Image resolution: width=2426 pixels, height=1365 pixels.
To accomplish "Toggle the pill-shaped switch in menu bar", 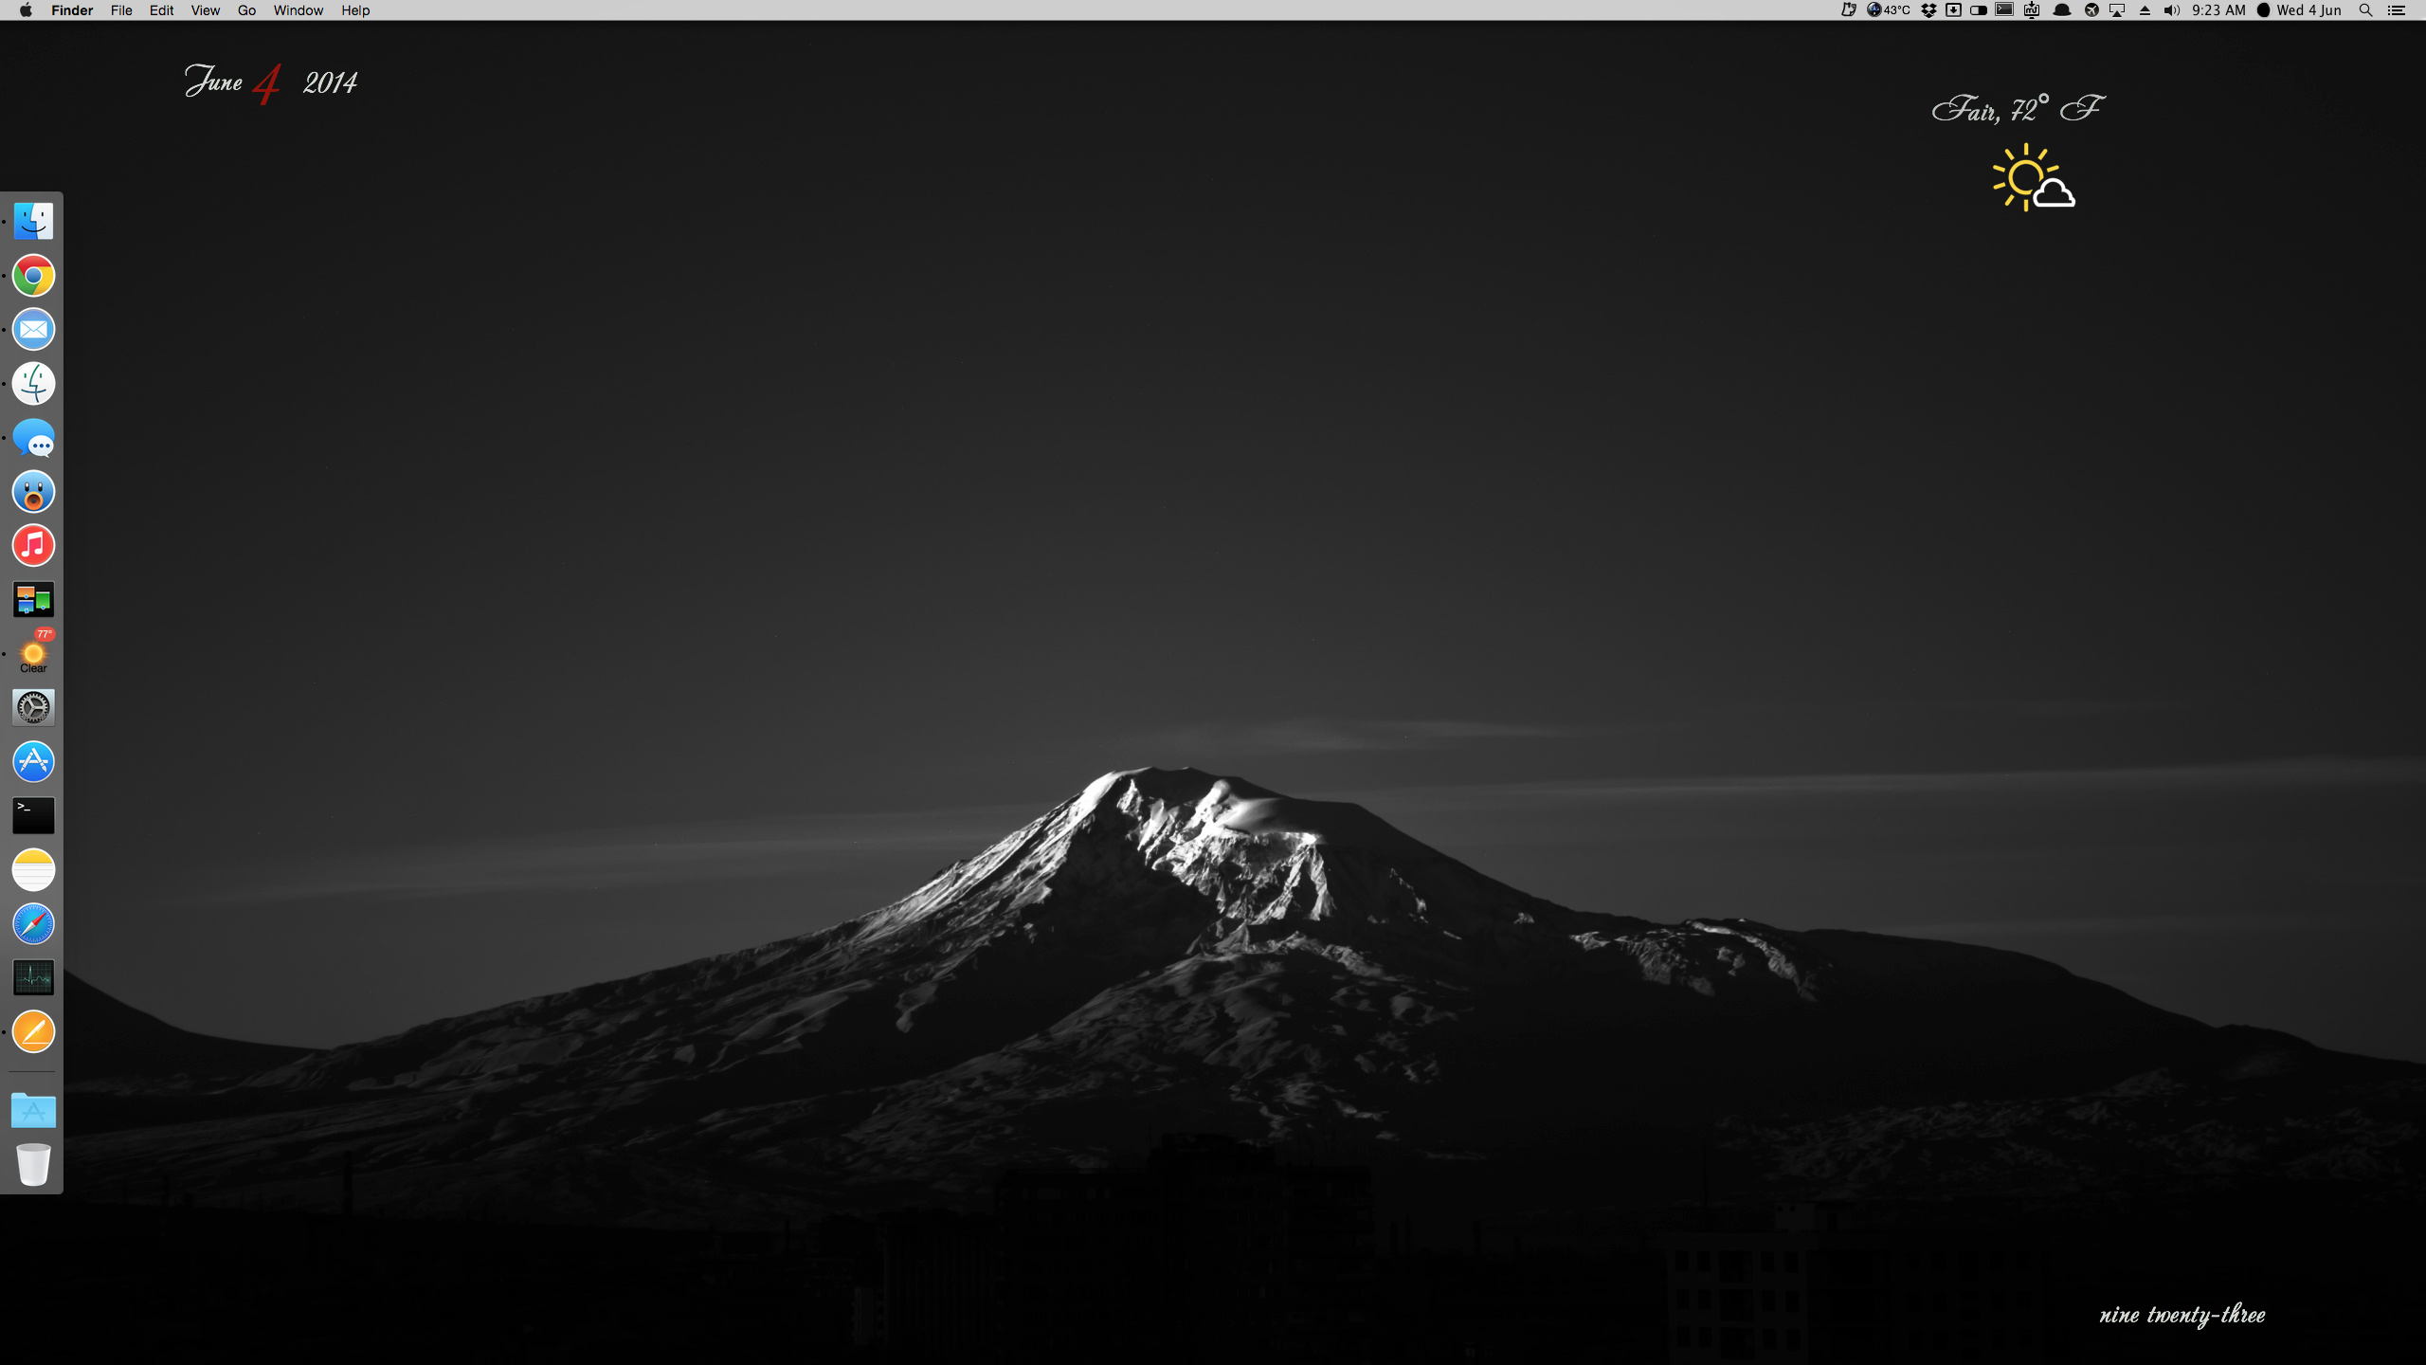I will point(1978,10).
